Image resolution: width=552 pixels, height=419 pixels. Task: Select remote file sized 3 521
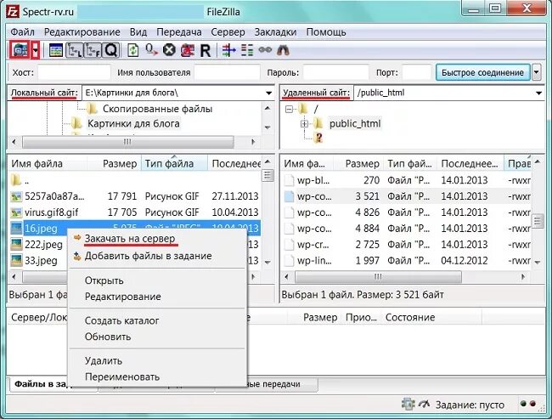click(407, 196)
